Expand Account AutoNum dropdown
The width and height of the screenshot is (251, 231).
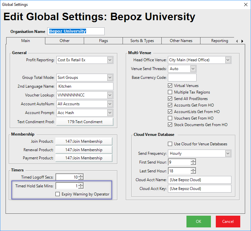pos(110,104)
